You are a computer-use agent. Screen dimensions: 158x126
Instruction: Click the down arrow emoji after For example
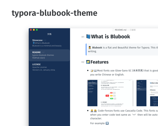(x=107, y=123)
